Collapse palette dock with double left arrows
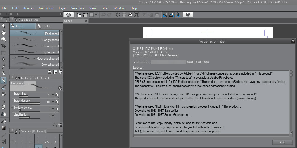This screenshot has width=297, height=148. tap(11, 14)
